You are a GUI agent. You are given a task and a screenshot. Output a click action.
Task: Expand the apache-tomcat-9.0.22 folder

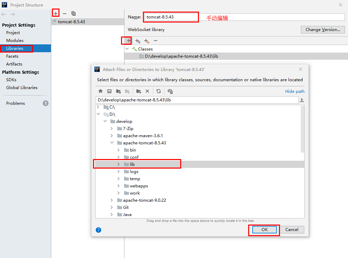pos(112,200)
